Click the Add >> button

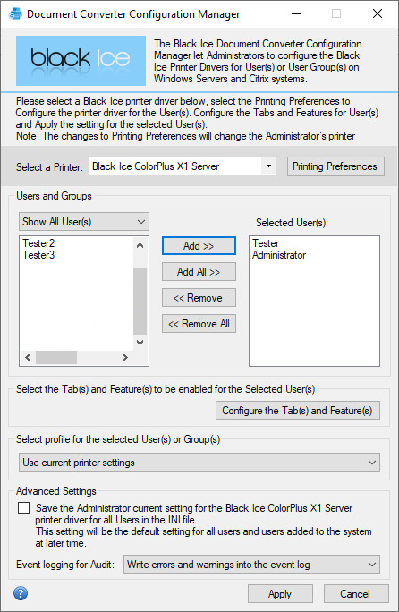[x=199, y=246]
